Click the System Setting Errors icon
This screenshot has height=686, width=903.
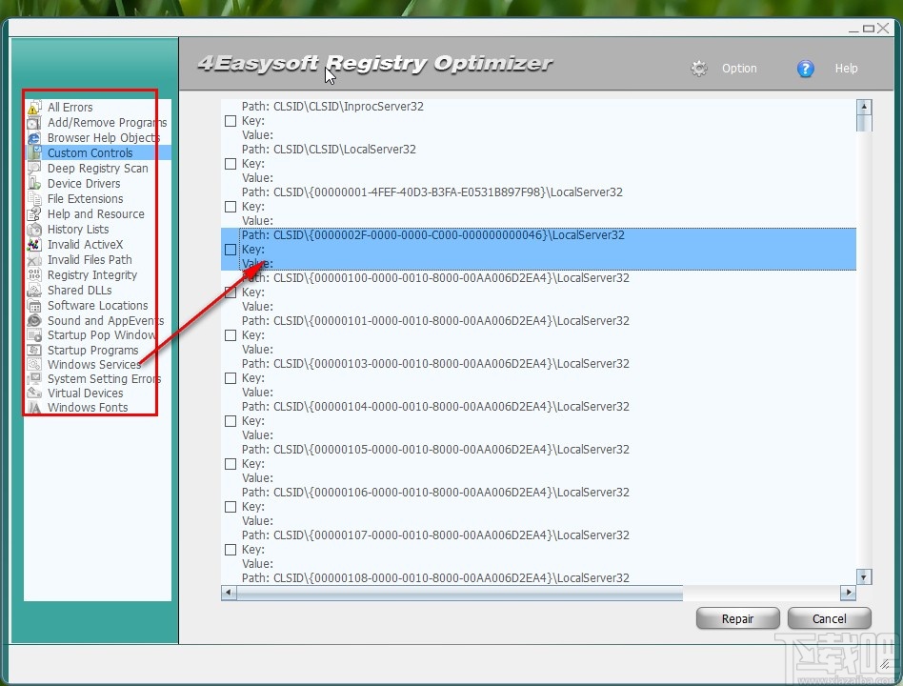[x=34, y=379]
